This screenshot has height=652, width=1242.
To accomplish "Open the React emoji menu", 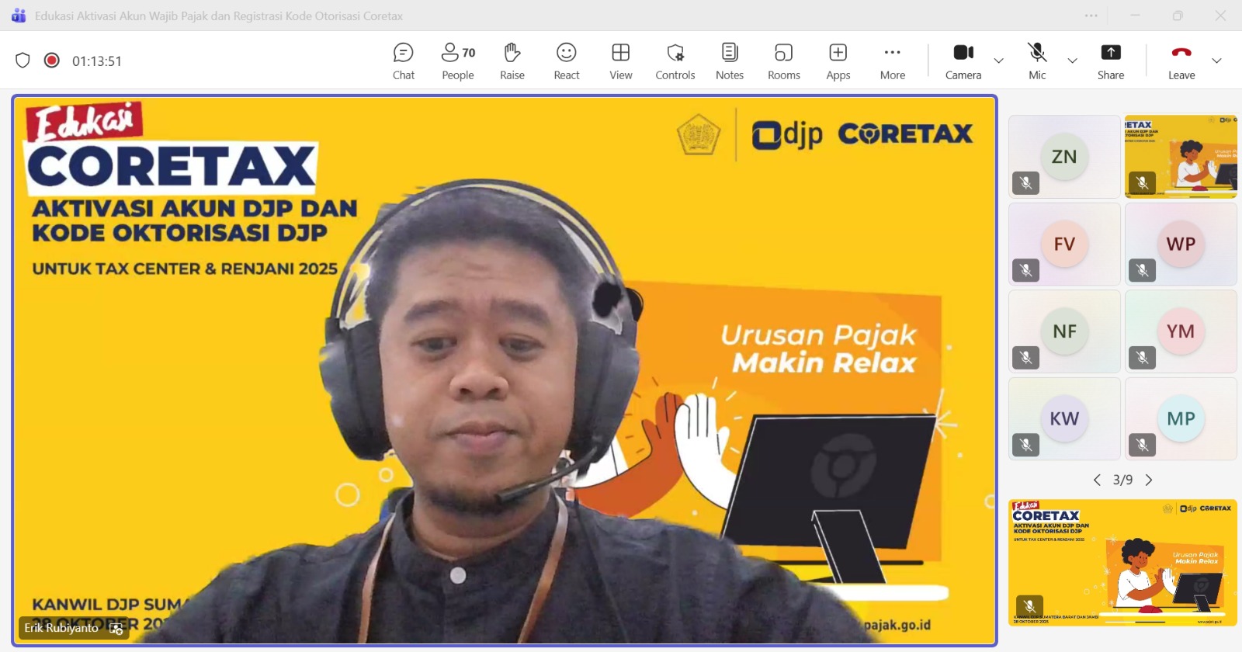I will pos(567,61).
